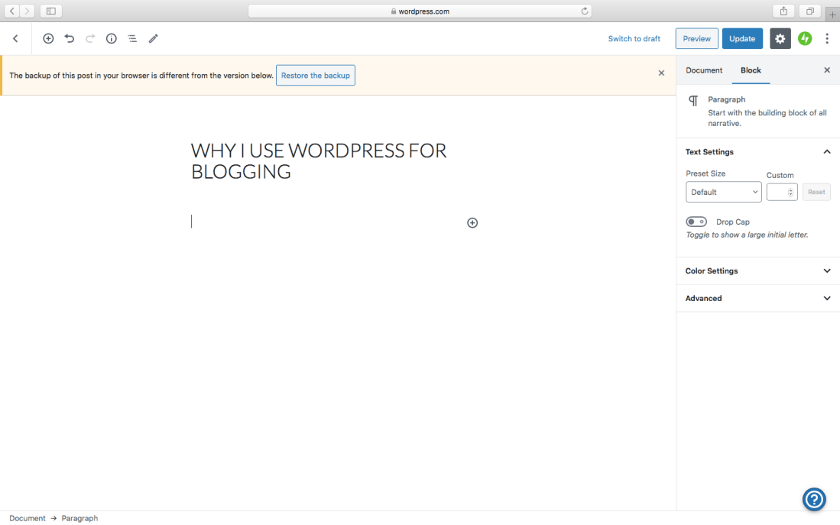Open the three-dot more options menu
The width and height of the screenshot is (840, 525).
827,38
